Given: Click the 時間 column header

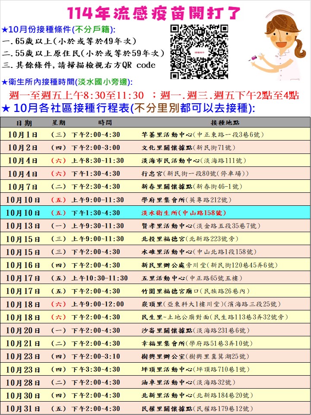Looking at the screenshot, I should [105, 123].
